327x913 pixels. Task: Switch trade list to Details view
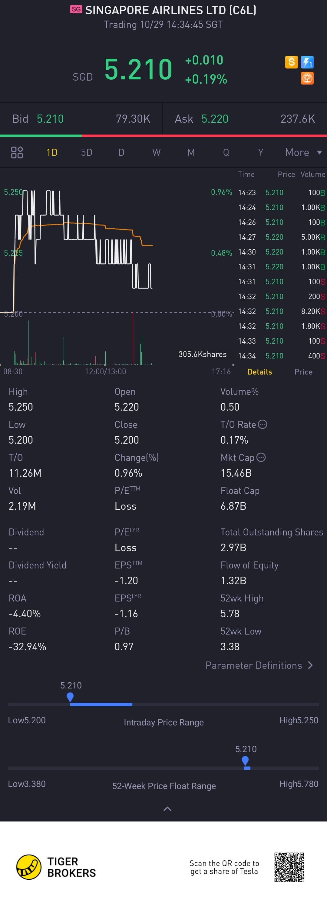click(260, 372)
